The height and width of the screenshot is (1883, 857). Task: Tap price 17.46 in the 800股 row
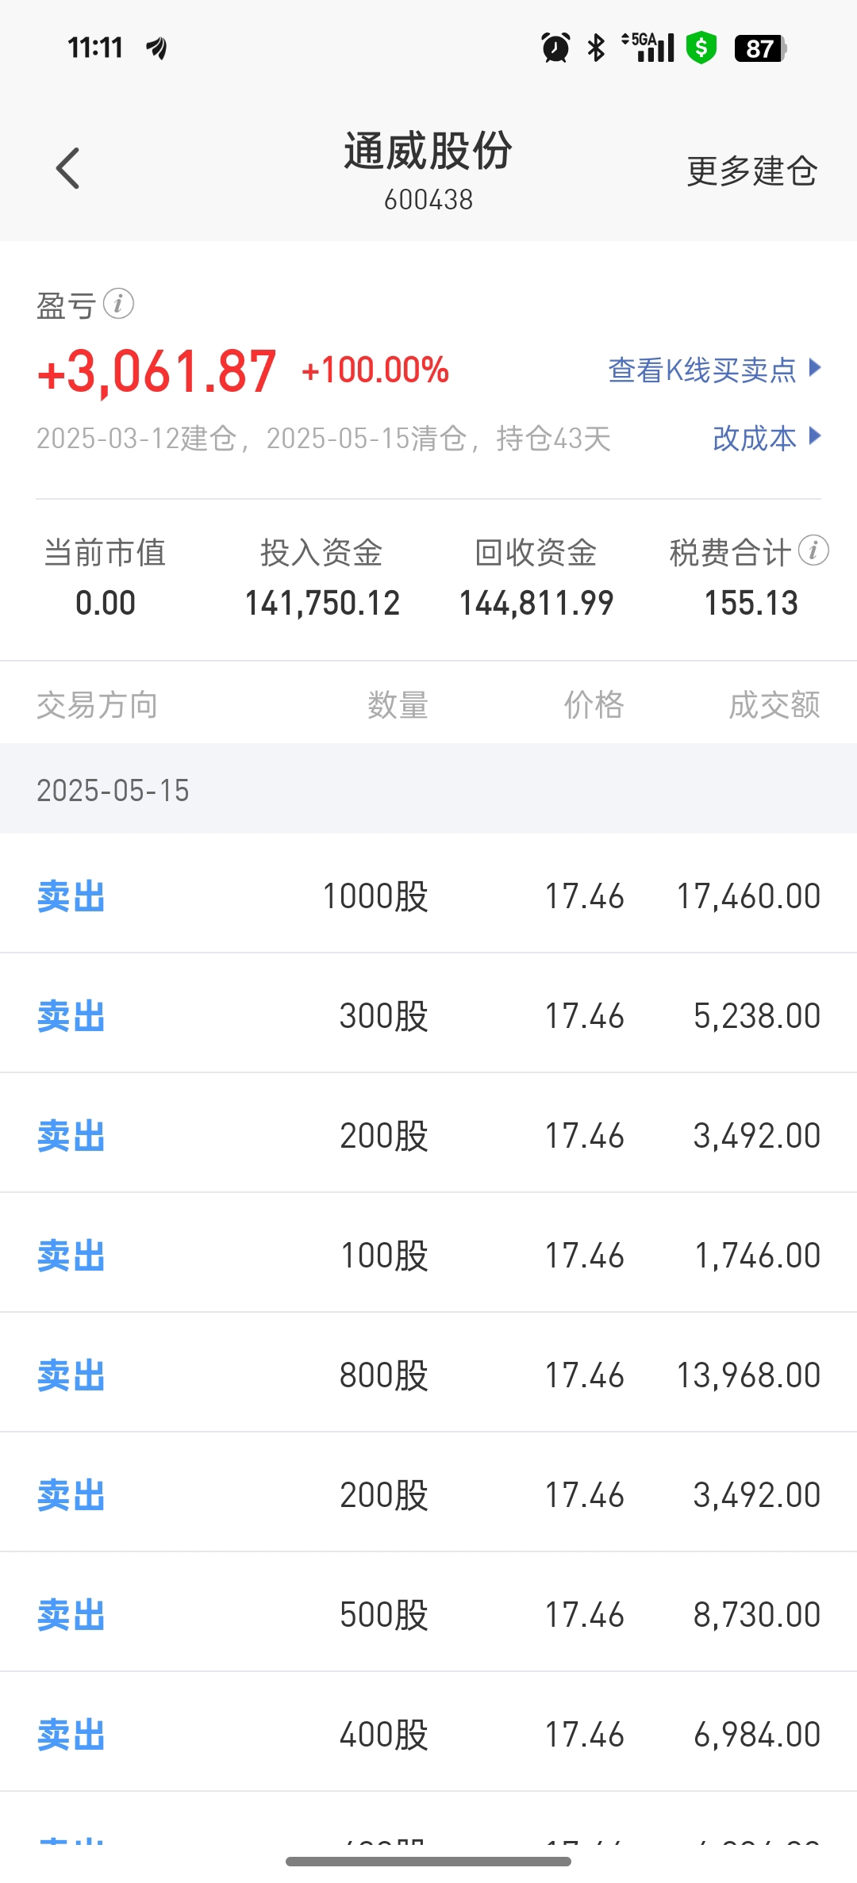585,1375
